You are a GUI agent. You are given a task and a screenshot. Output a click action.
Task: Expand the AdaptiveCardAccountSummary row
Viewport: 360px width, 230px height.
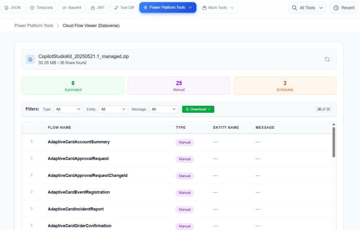click(x=31, y=141)
